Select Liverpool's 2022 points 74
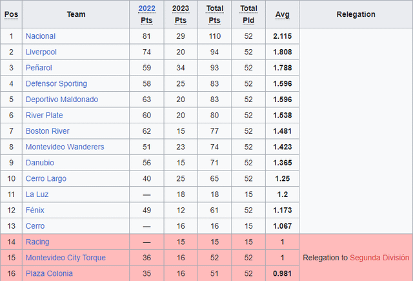The width and height of the screenshot is (413, 281). (x=146, y=52)
